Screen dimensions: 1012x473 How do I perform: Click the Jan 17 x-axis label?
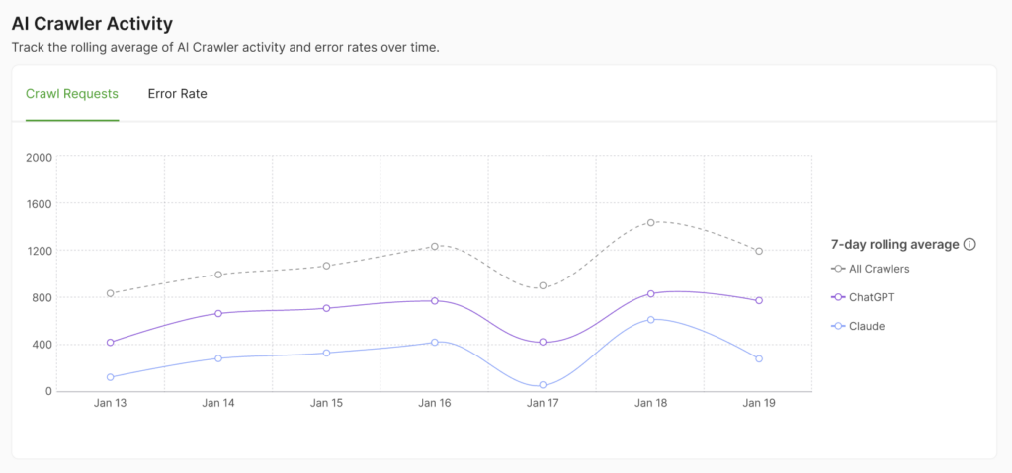(543, 403)
